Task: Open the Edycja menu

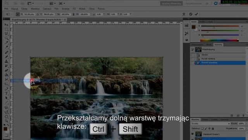Action: (15, 9)
